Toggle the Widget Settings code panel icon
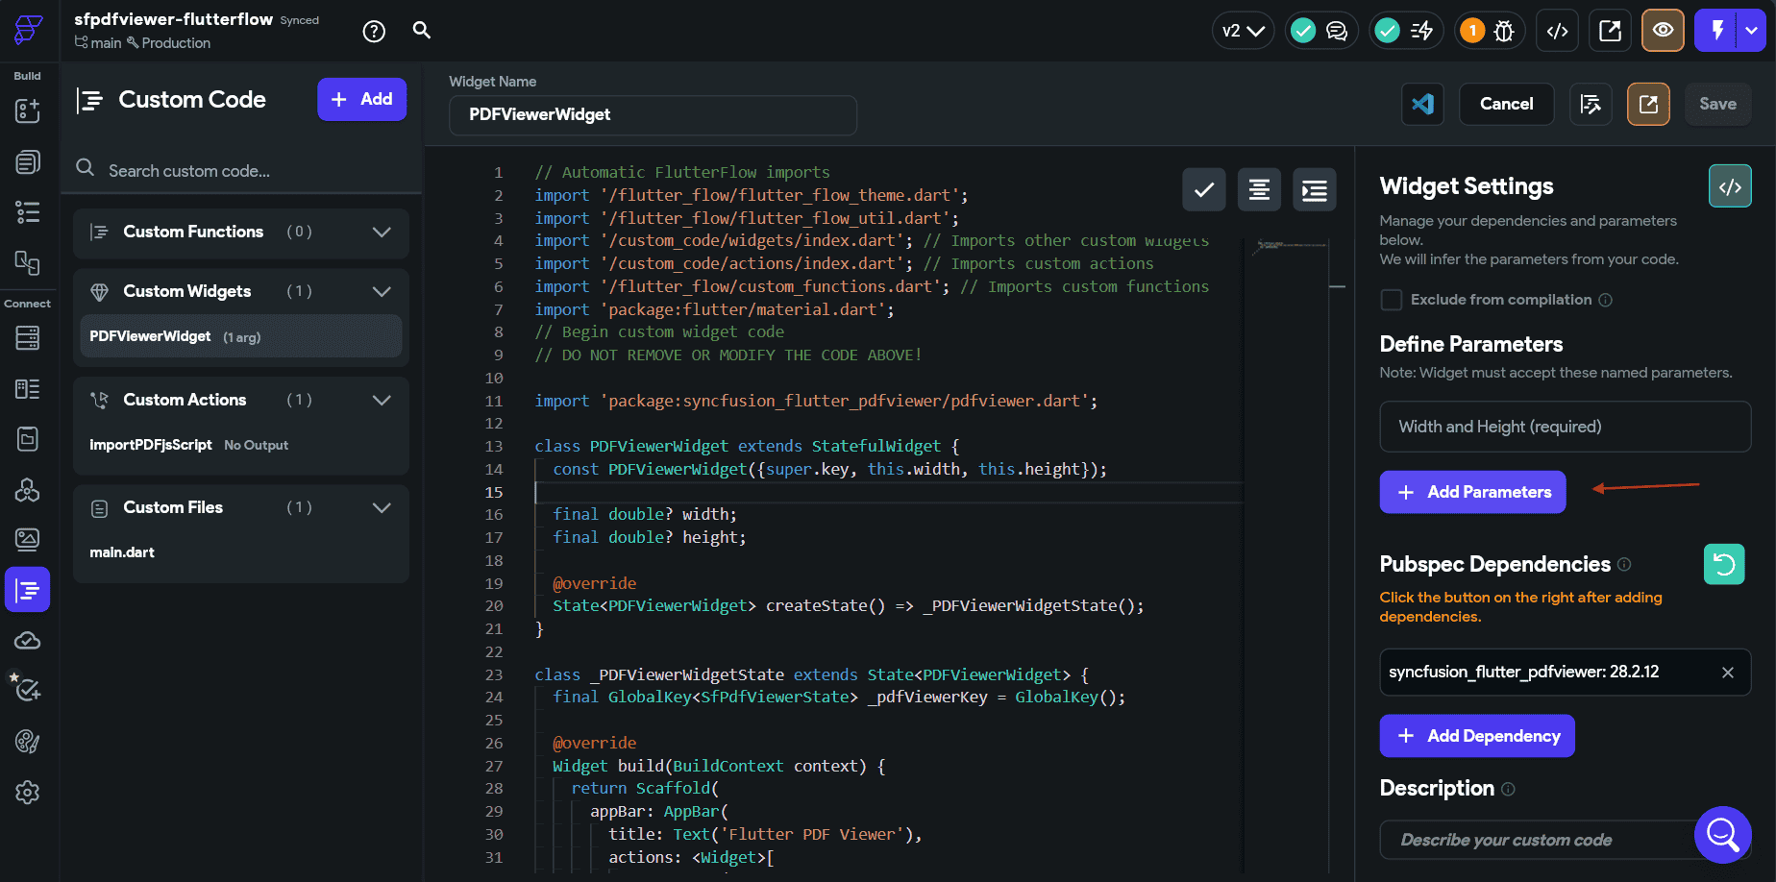The width and height of the screenshot is (1776, 882). coord(1730,186)
